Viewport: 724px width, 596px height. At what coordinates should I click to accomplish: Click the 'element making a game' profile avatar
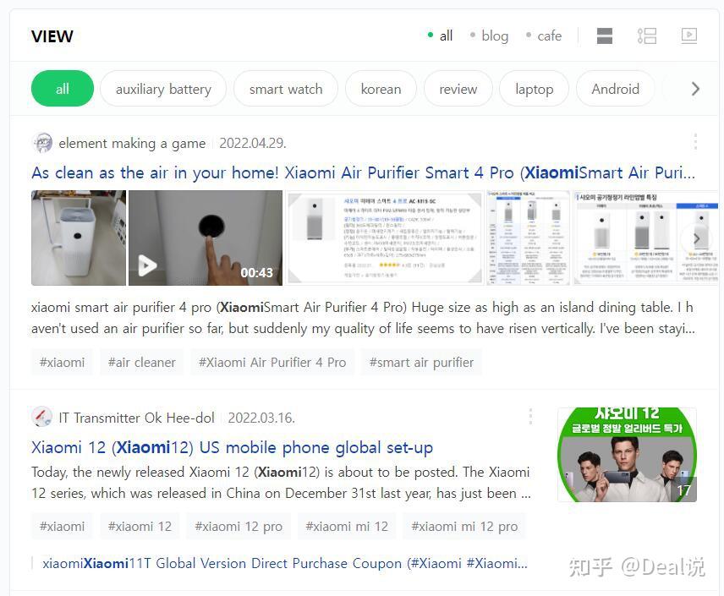[42, 143]
